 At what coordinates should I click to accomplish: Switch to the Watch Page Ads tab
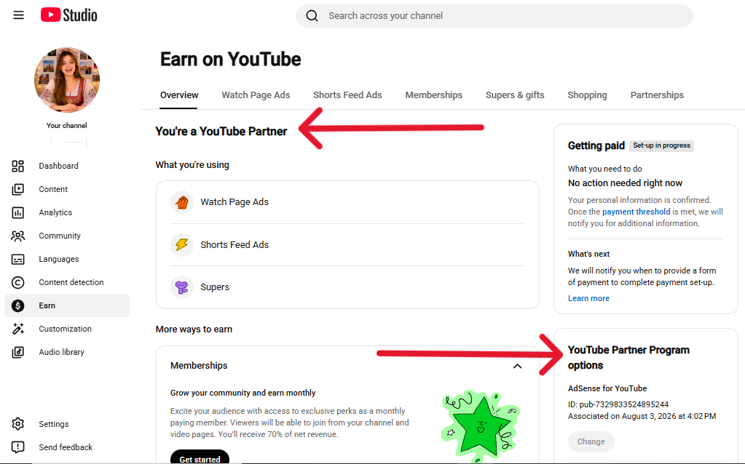pyautogui.click(x=256, y=95)
